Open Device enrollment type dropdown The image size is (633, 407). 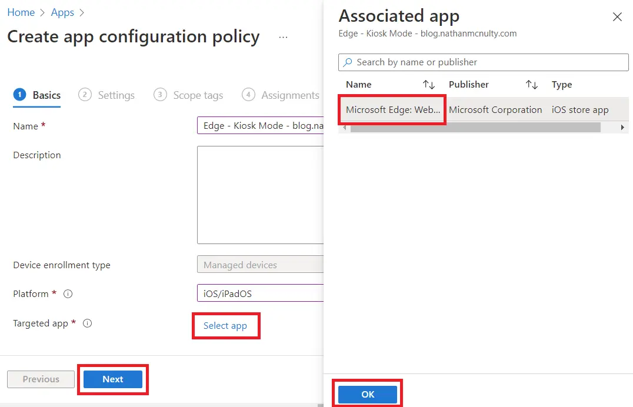click(x=260, y=265)
